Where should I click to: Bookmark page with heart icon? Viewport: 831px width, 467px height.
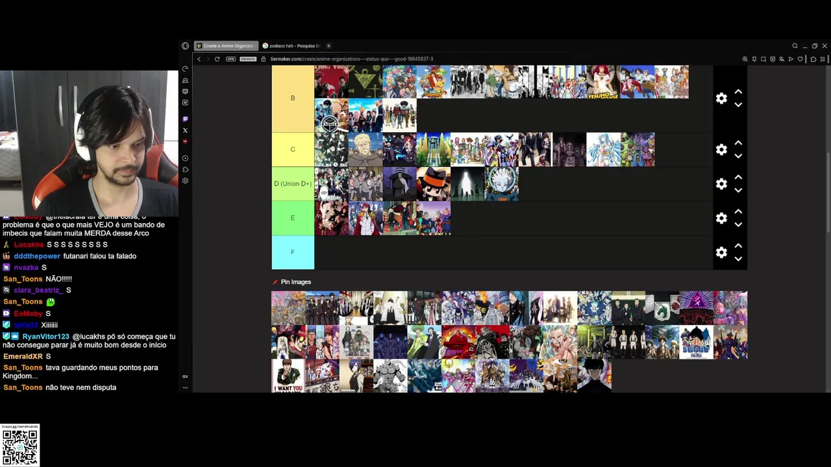click(x=800, y=59)
